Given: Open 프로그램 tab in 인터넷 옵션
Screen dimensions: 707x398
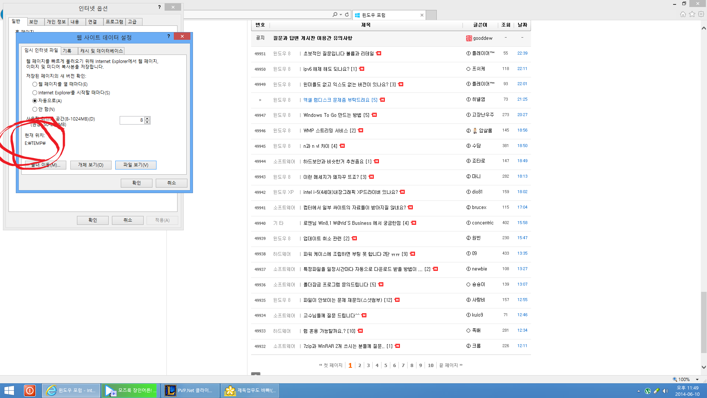Looking at the screenshot, I should pyautogui.click(x=115, y=22).
